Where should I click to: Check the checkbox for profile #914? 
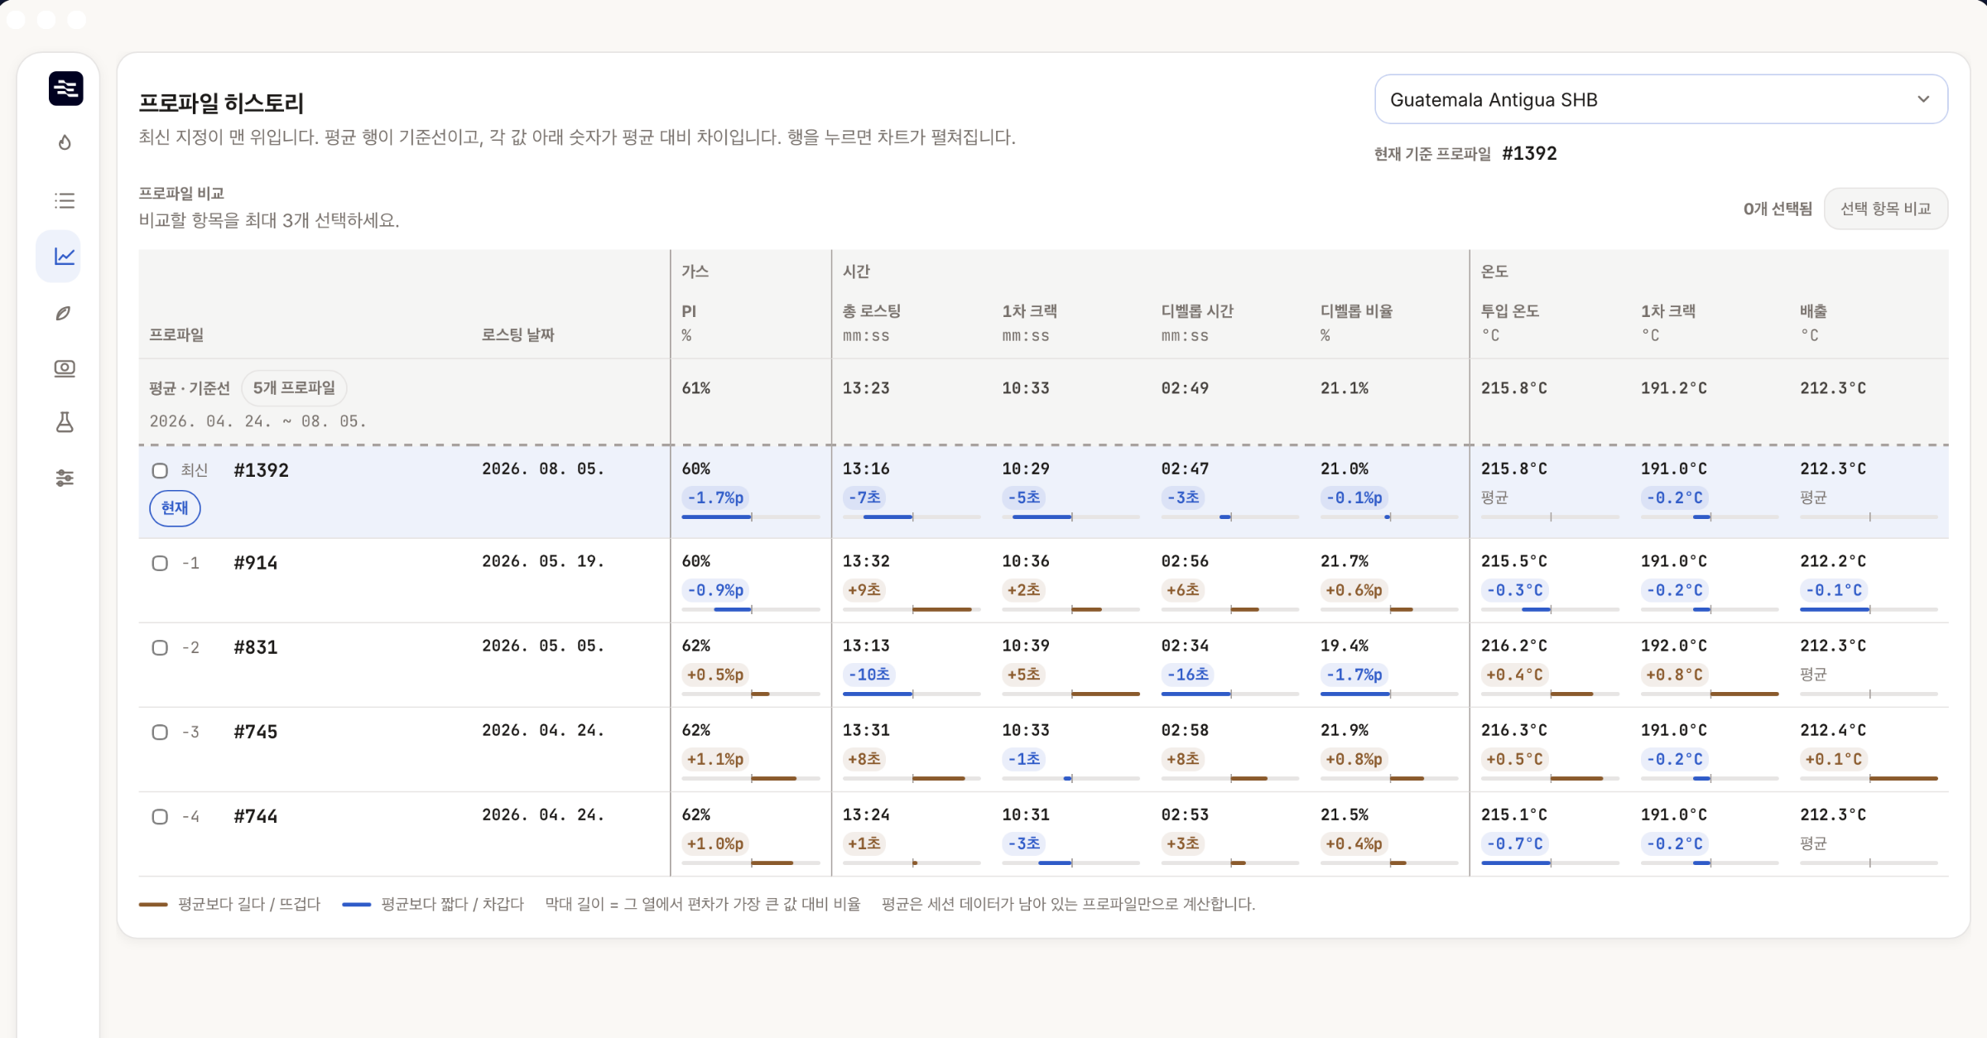[160, 564]
